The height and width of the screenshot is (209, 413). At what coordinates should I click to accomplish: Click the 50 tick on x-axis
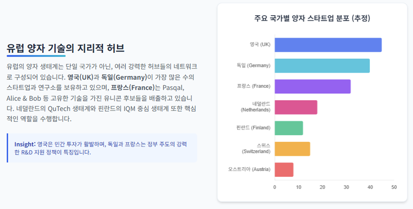pyautogui.click(x=394, y=187)
